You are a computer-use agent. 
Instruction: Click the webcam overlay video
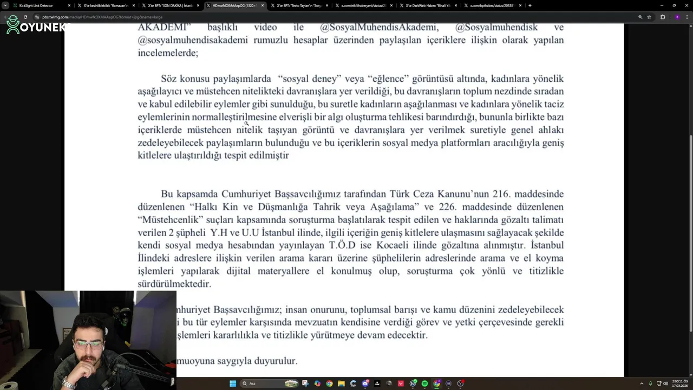coord(88,340)
